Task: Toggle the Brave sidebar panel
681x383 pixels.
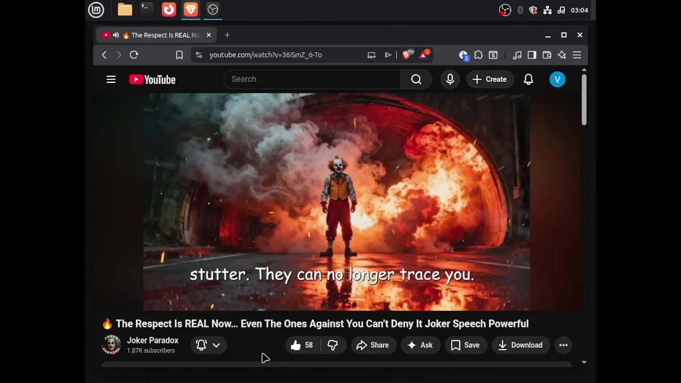Action: pyautogui.click(x=532, y=55)
